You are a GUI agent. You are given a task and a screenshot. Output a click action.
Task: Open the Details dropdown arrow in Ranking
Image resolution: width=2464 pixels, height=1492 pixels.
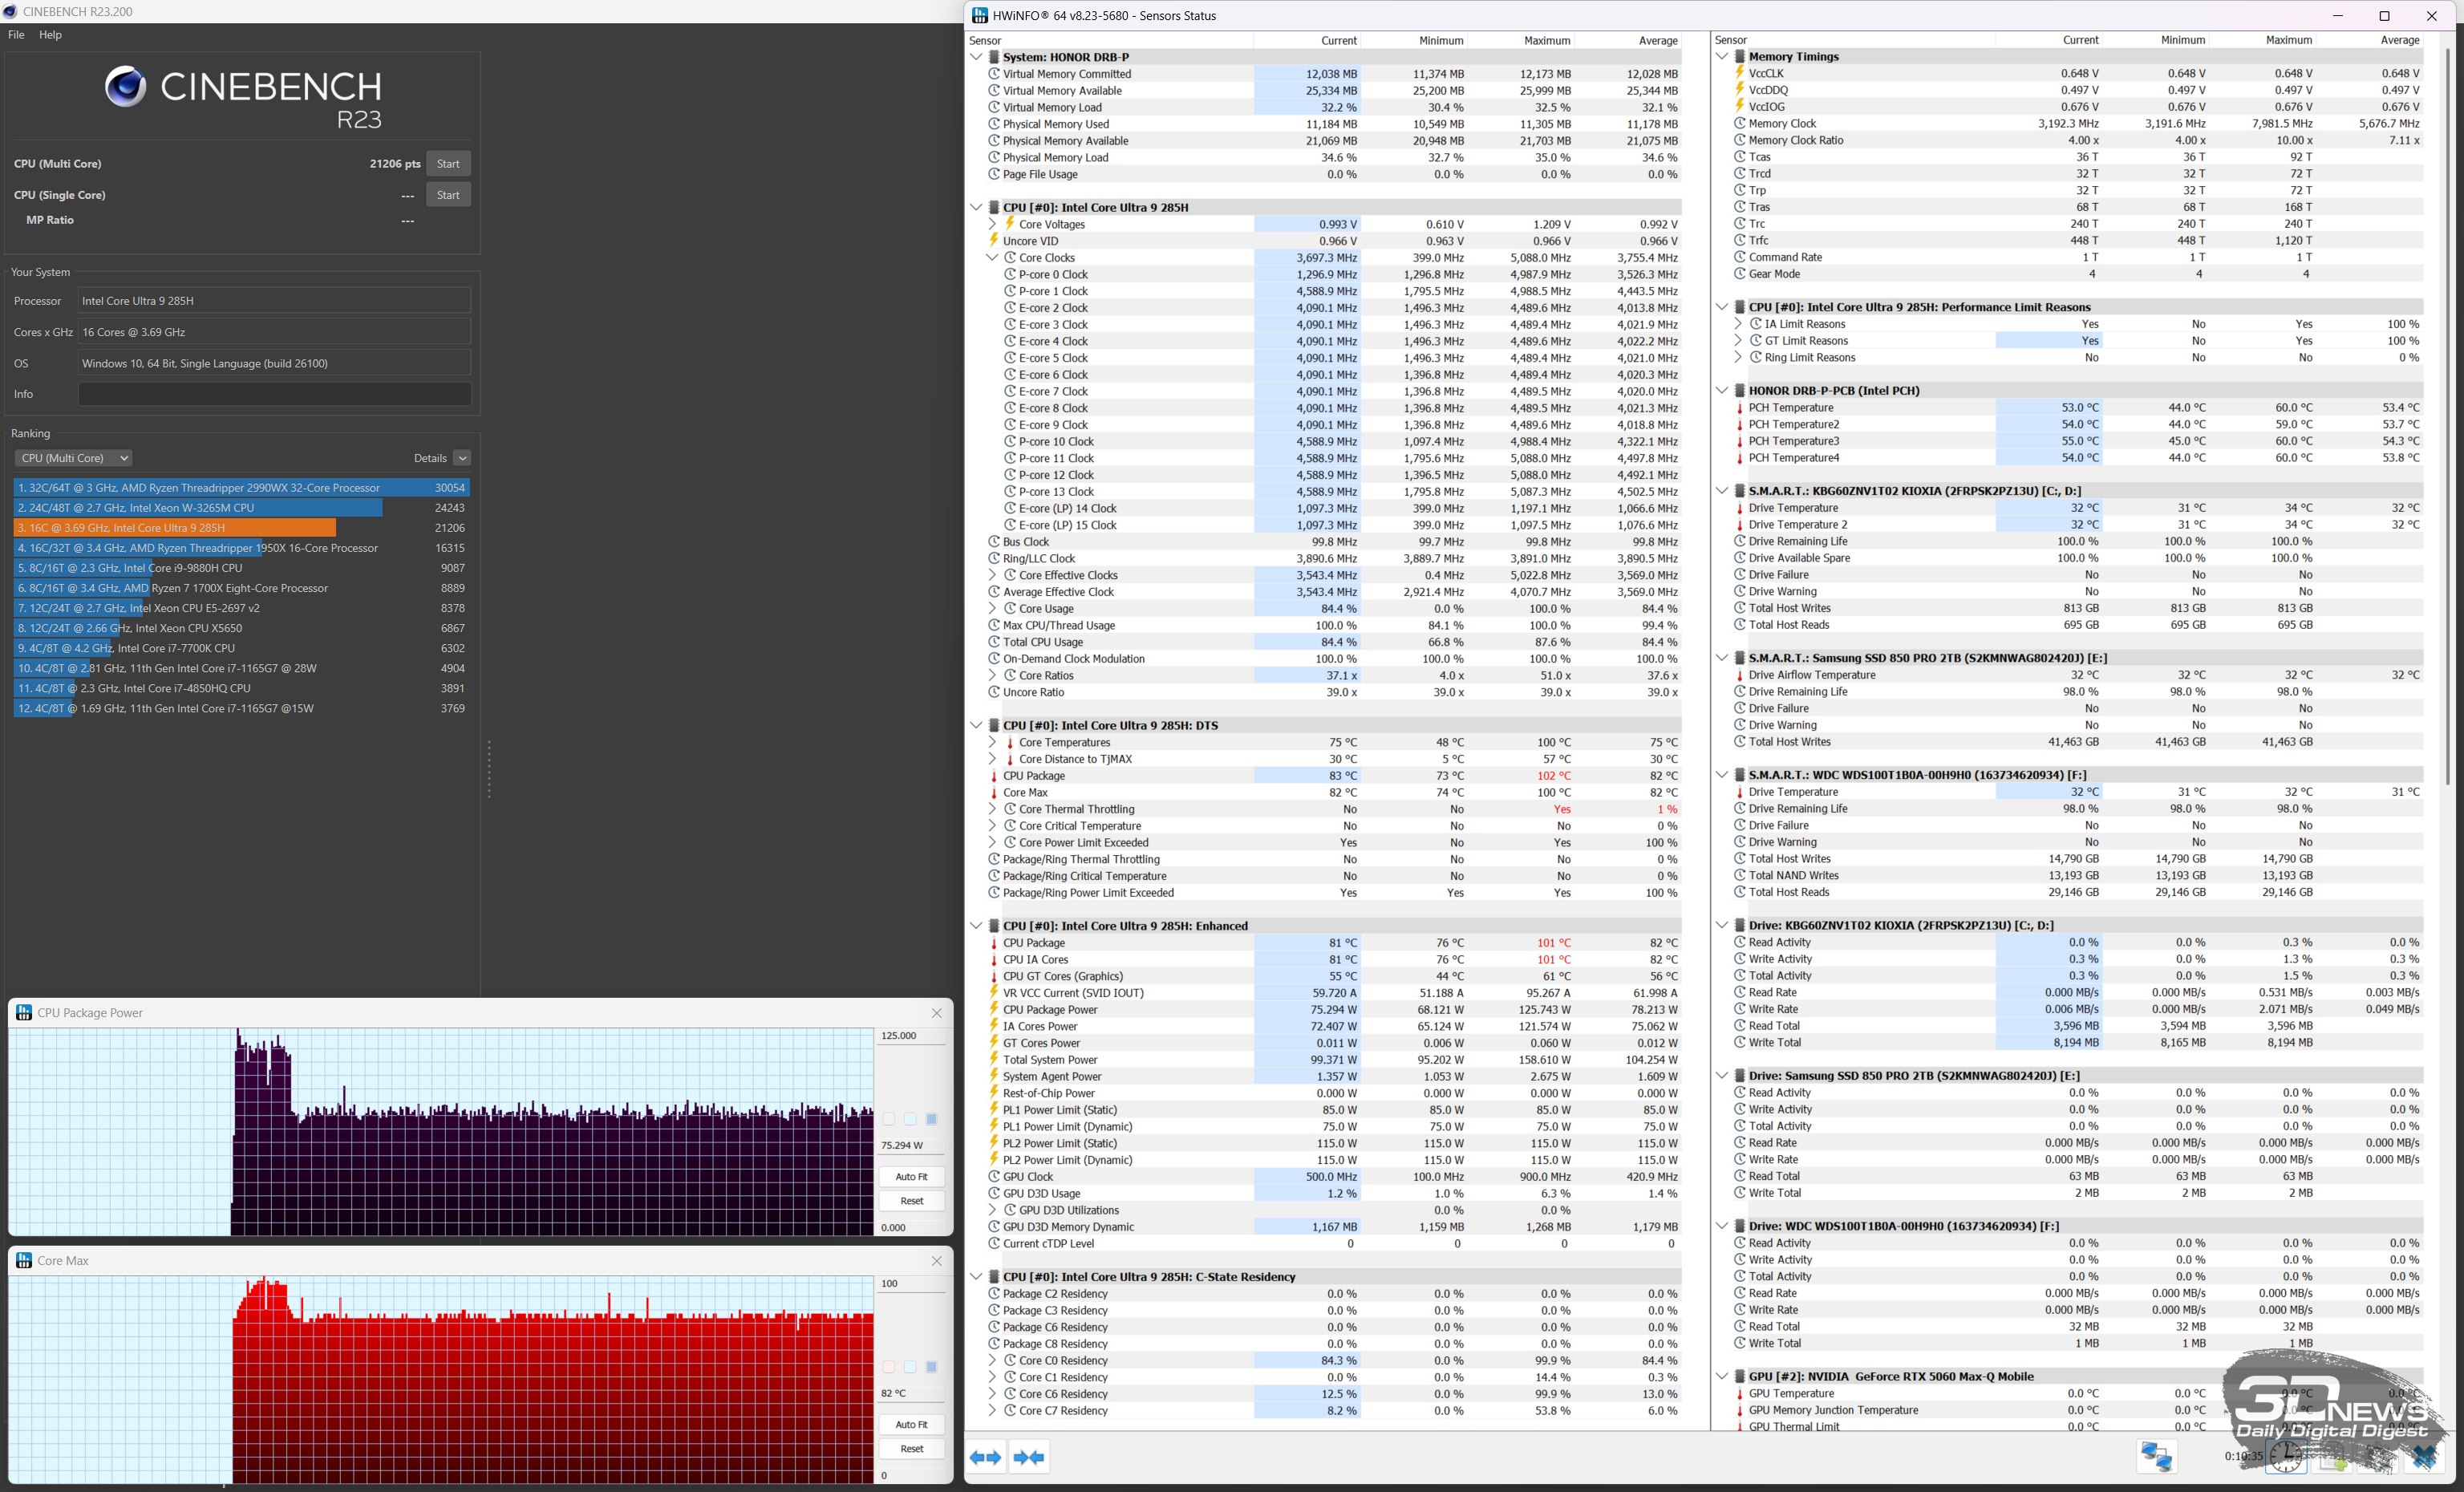(x=462, y=458)
